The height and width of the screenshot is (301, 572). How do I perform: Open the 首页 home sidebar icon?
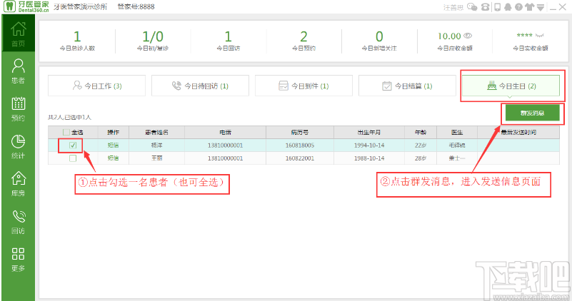coord(19,34)
